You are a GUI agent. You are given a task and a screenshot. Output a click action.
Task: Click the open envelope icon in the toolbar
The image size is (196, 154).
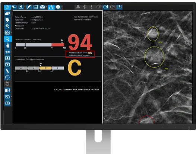pyautogui.click(x=42, y=7)
